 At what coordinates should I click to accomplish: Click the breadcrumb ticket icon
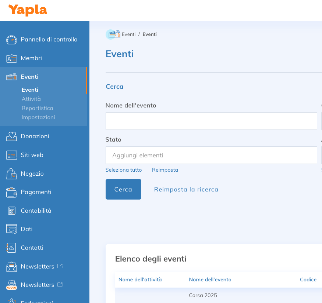tap(113, 34)
